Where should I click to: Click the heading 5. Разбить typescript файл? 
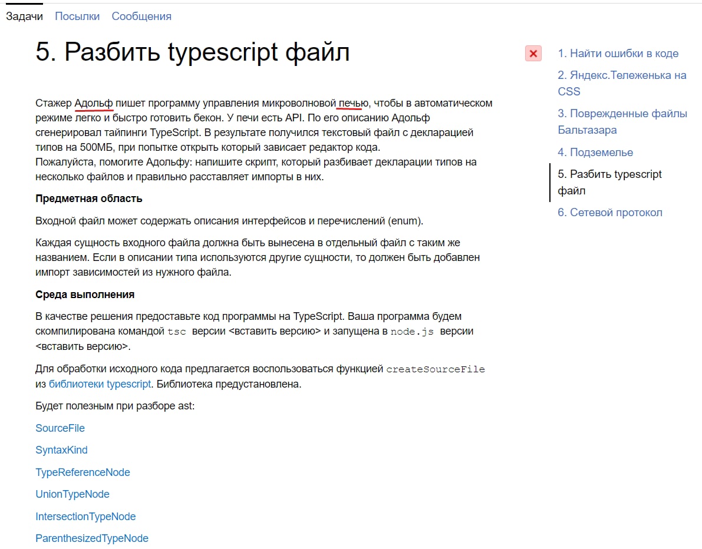click(x=193, y=52)
